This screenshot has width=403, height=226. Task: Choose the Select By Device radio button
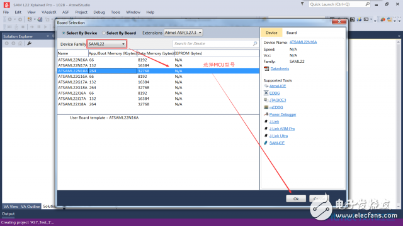click(64, 33)
